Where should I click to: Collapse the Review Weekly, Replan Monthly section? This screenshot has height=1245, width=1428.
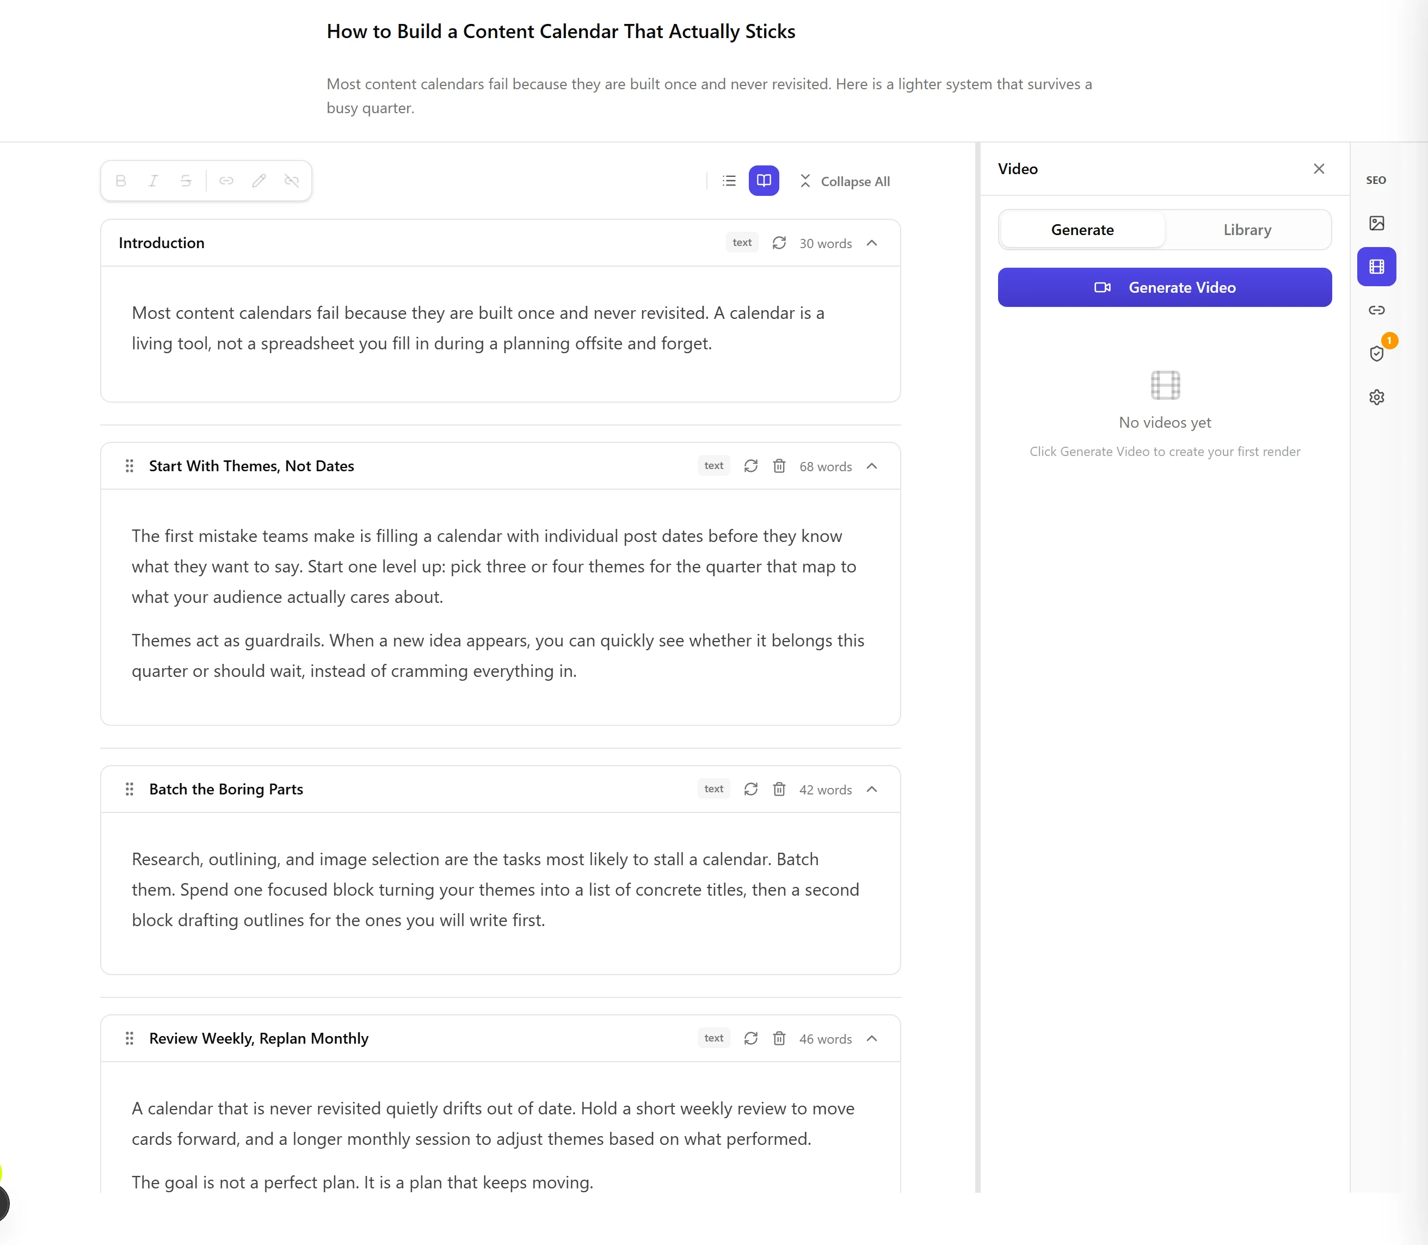871,1038
